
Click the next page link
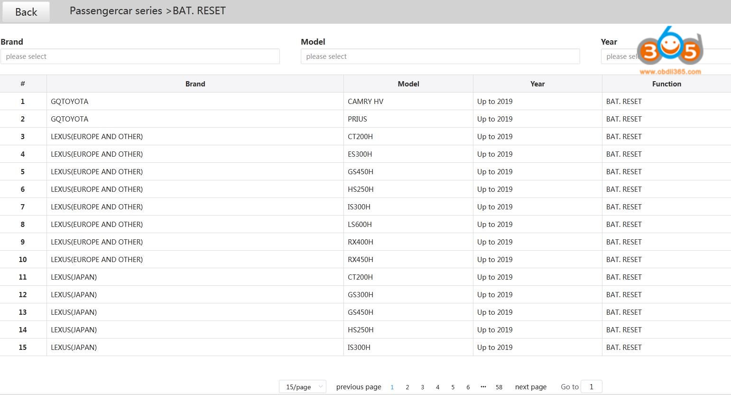pyautogui.click(x=531, y=387)
